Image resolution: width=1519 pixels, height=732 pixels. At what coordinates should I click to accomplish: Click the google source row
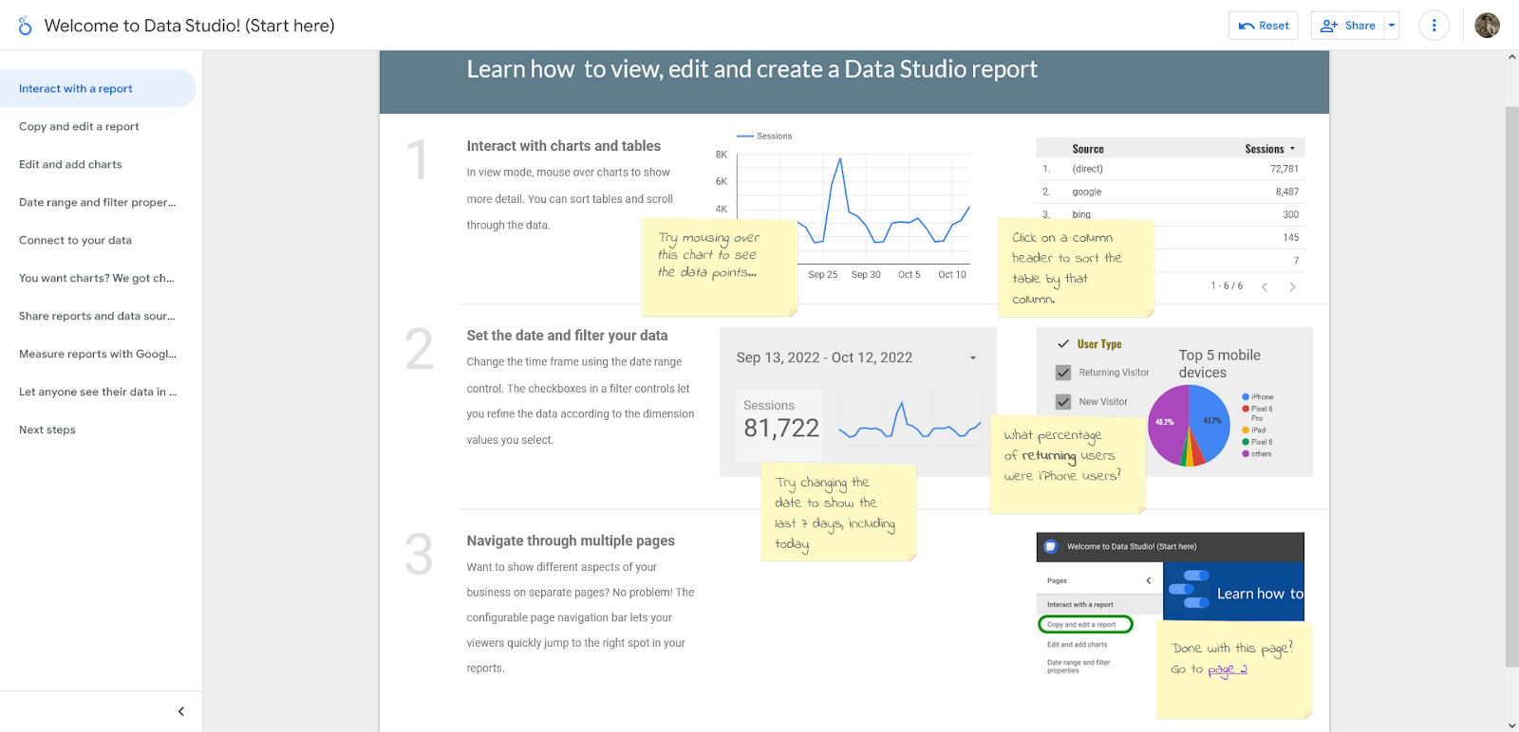pos(1171,192)
